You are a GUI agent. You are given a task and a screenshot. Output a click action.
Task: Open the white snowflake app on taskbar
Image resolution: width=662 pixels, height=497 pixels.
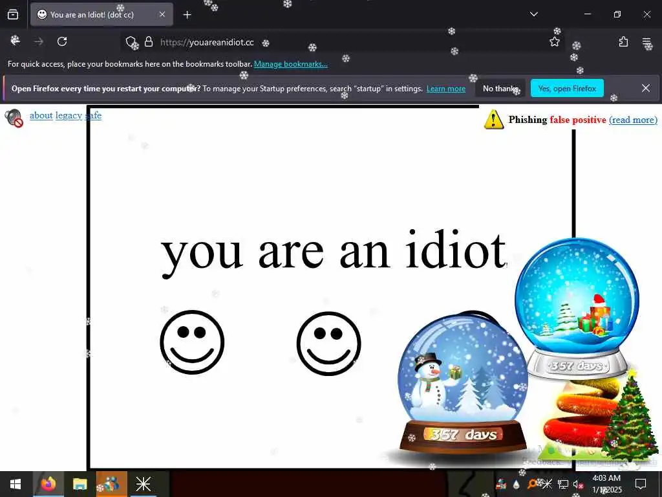(x=143, y=484)
